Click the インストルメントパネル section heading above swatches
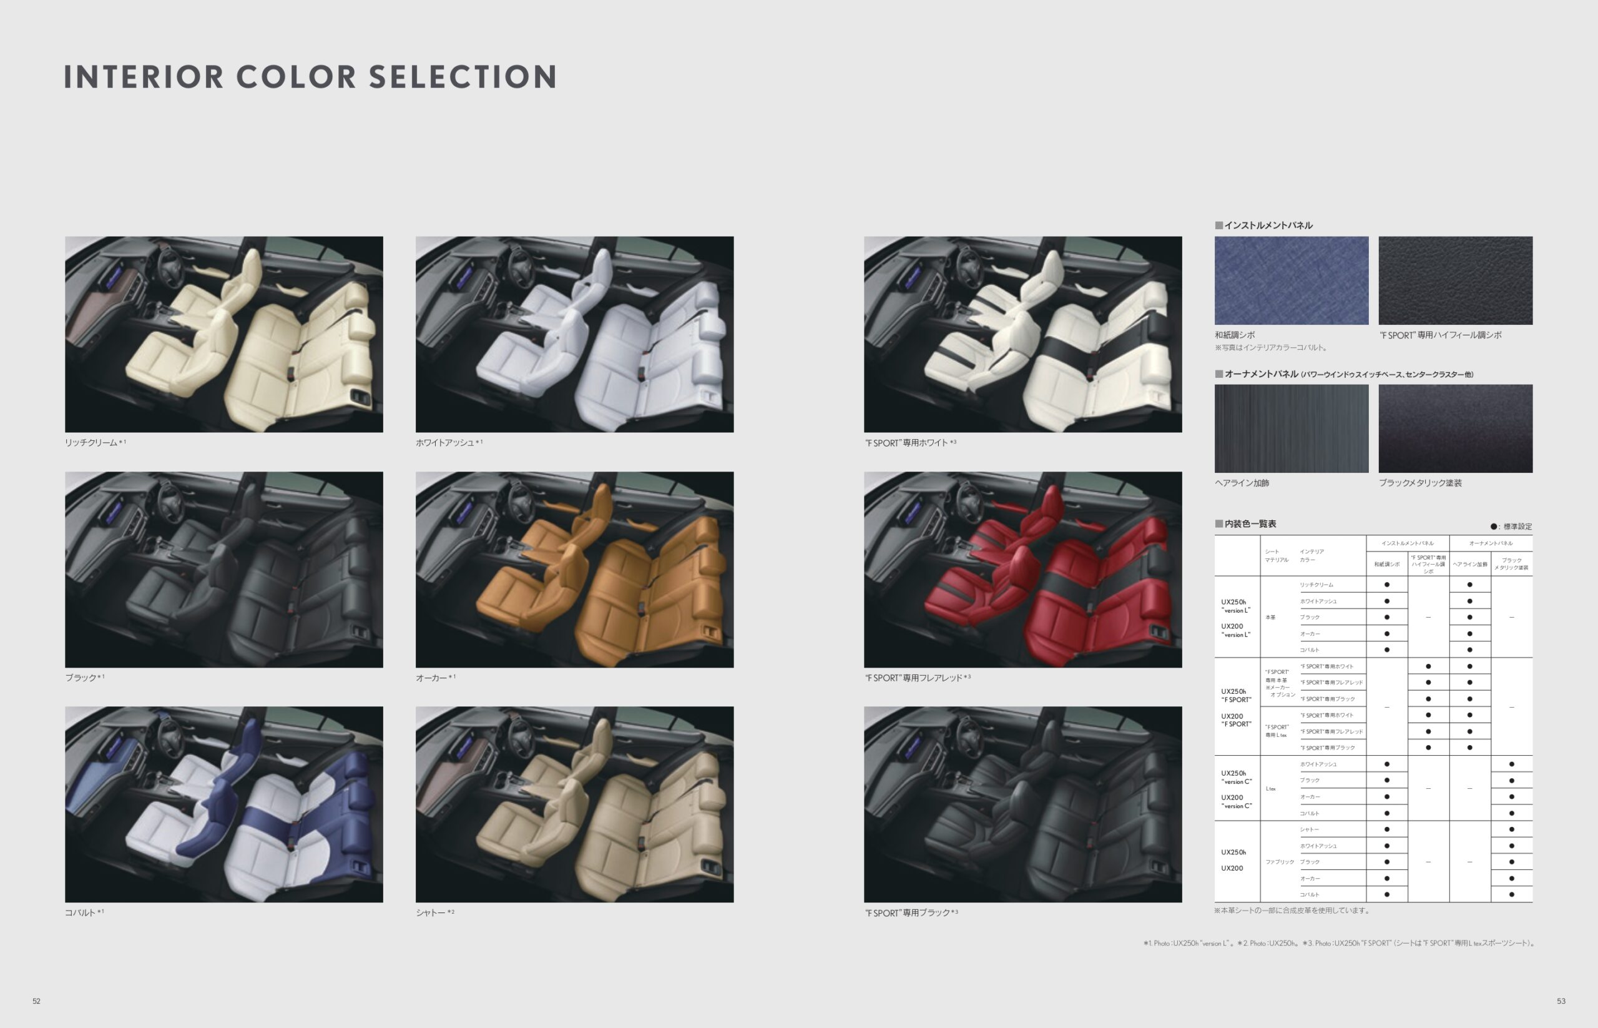Viewport: 1598px width, 1028px height. (x=1268, y=225)
